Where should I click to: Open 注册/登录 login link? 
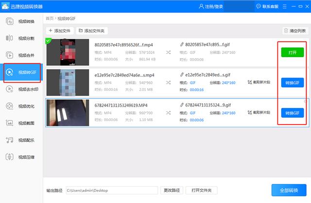pyautogui.click(x=214, y=6)
